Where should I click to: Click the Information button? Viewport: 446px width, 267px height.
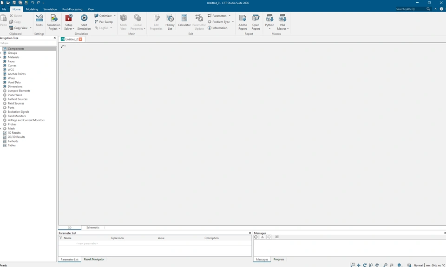coord(217,28)
